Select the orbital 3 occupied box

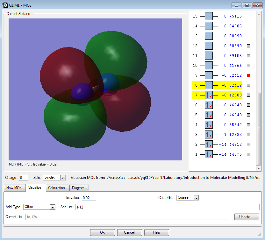pos(209,135)
